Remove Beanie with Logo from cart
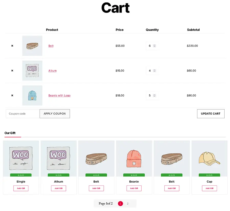This screenshot has height=211, width=230. point(12,96)
